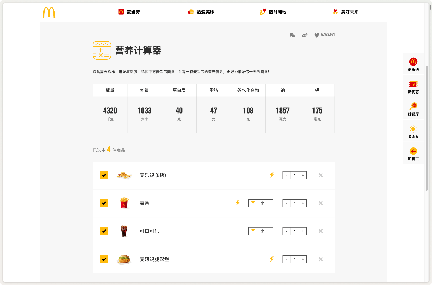The width and height of the screenshot is (432, 285).
Task: Open the size dropdown for 可口可乐
Action: pyautogui.click(x=261, y=231)
